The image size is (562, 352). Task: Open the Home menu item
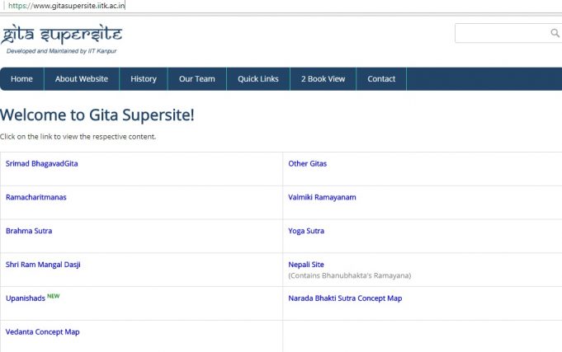point(22,79)
